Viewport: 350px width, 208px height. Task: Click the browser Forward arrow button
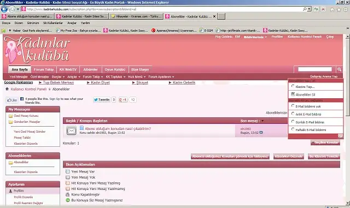pyautogui.click(x=12, y=9)
